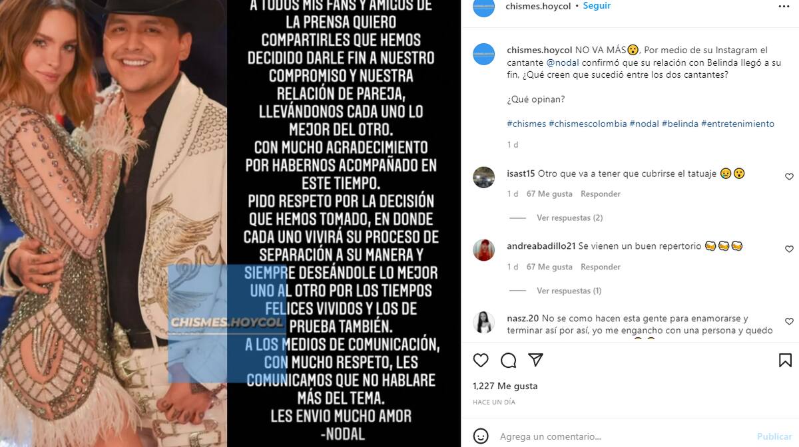This screenshot has height=447, width=799.
Task: Save post with bookmark icon
Action: 785,361
